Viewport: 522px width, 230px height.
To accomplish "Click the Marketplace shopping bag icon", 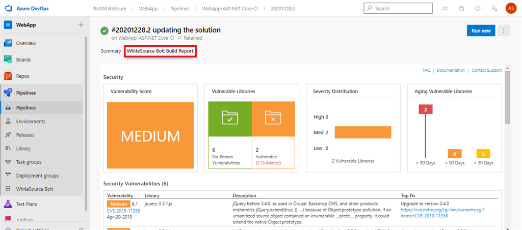I will tap(461, 9).
